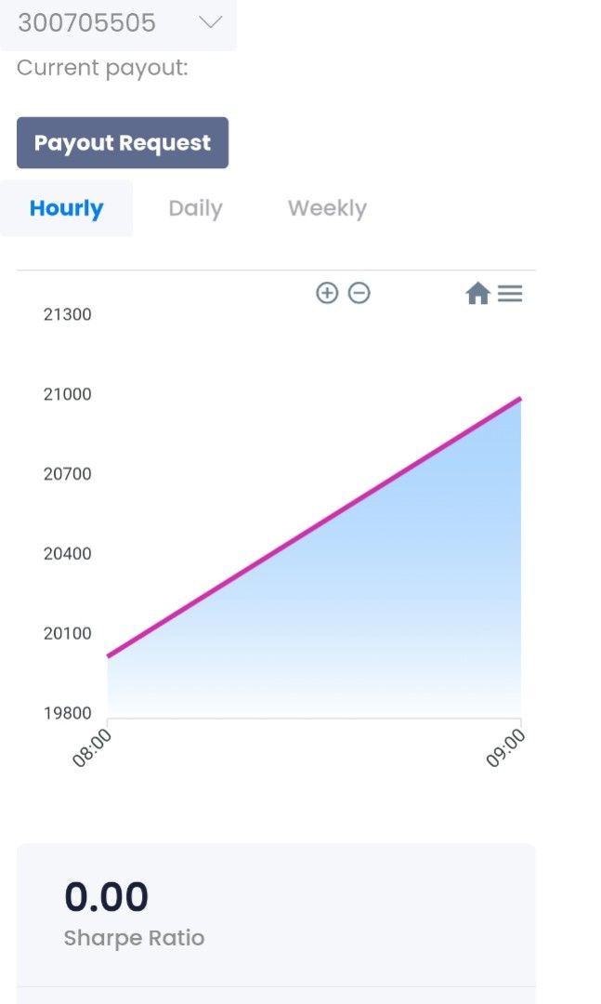Expand the account dropdown chevron

click(210, 22)
